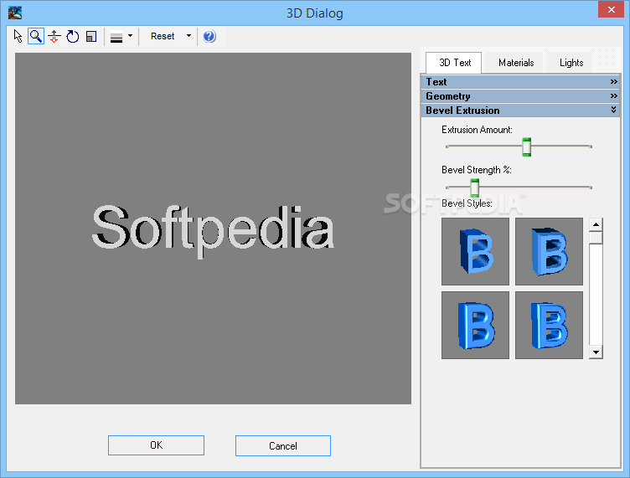Image resolution: width=630 pixels, height=478 pixels.
Task: Expand the Geometry section chevron
Action: [x=613, y=96]
